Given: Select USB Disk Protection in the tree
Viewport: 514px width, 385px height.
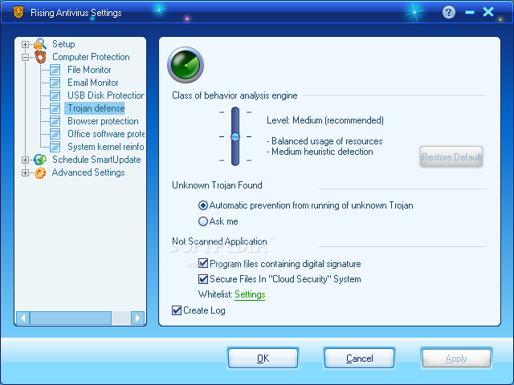Looking at the screenshot, I should coord(106,95).
